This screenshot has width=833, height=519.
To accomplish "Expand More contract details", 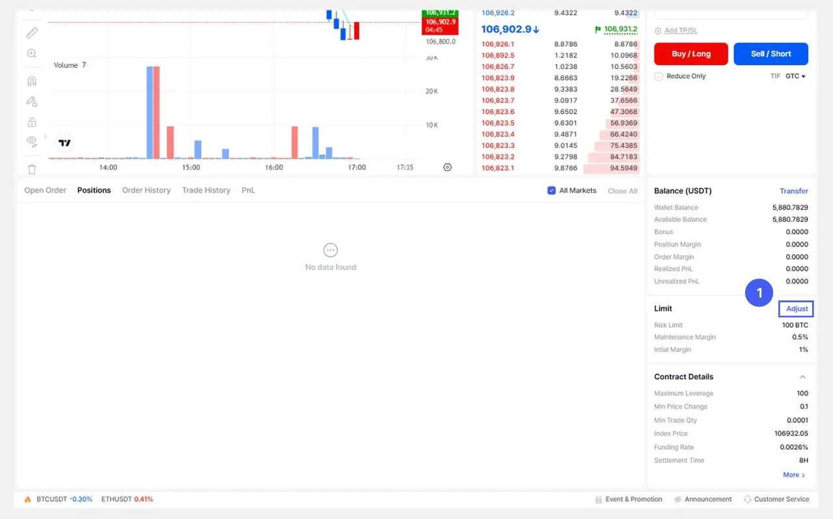I will click(x=794, y=475).
